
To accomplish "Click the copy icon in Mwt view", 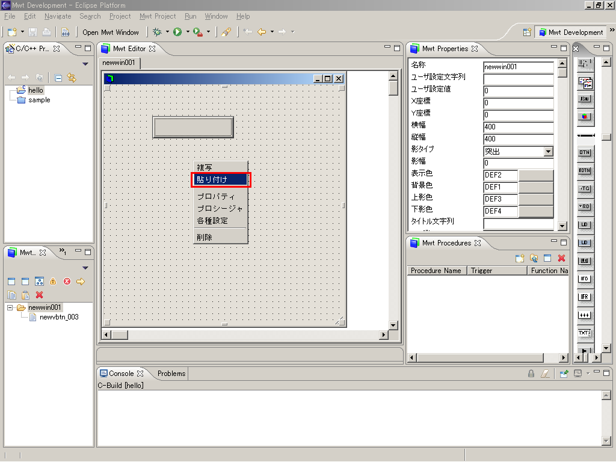I will coord(12,295).
